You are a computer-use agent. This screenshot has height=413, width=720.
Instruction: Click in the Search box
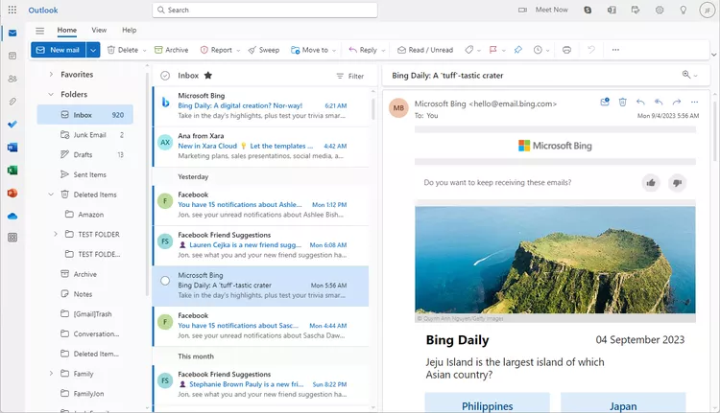[265, 11]
